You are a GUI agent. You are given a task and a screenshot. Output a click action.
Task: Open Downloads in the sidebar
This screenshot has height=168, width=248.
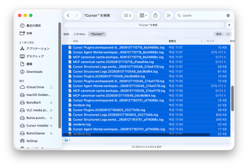click(x=34, y=72)
